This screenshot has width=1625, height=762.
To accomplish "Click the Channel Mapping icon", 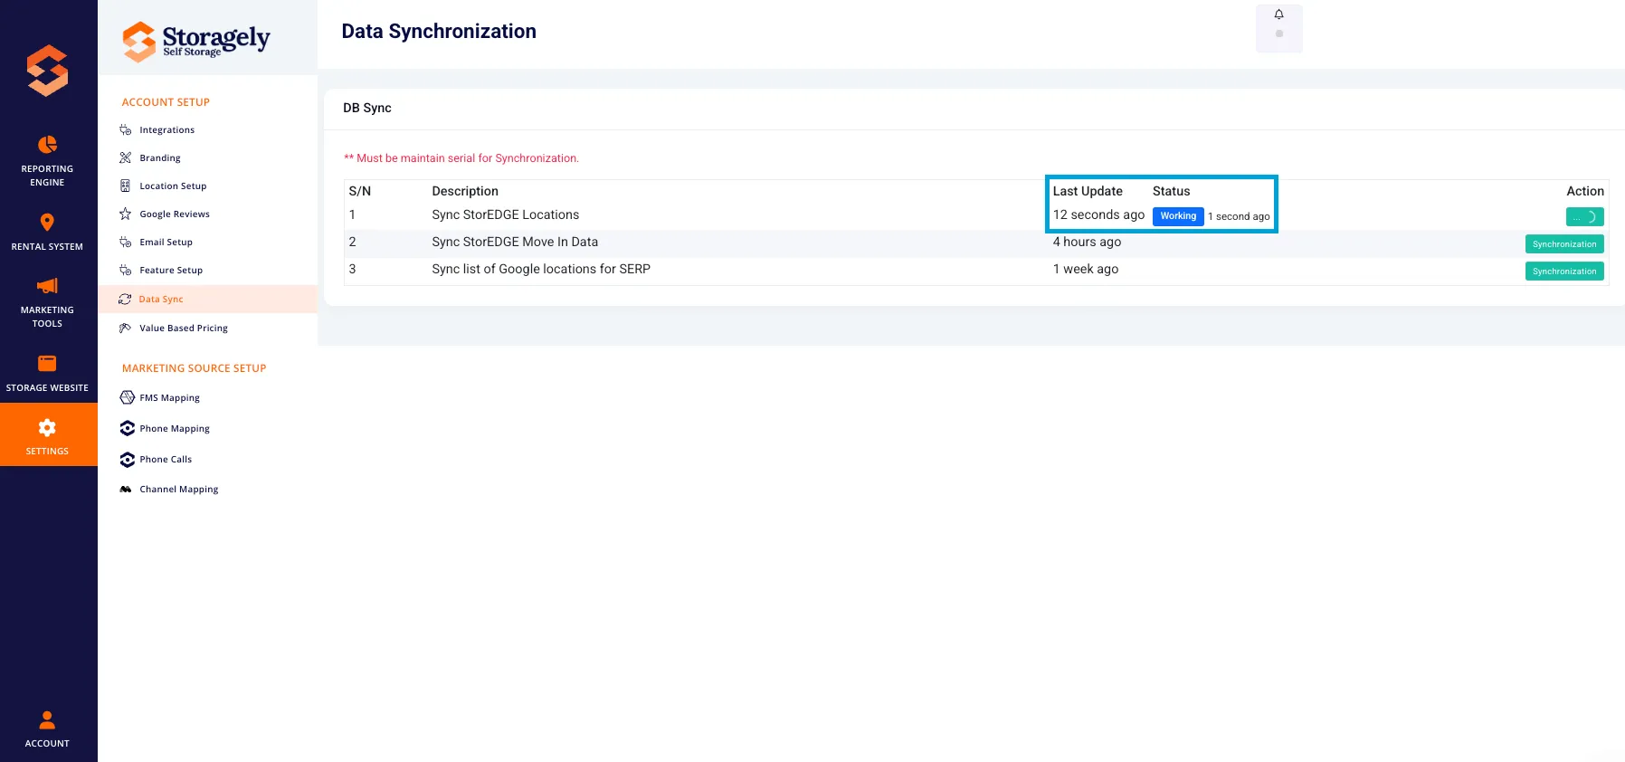I will (126, 490).
